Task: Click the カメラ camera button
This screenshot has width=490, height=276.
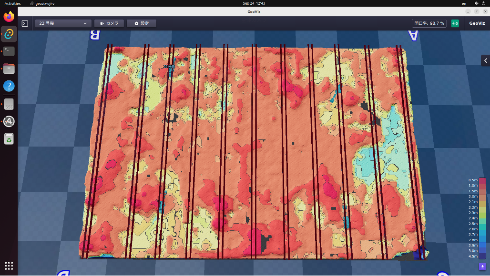Action: (109, 23)
